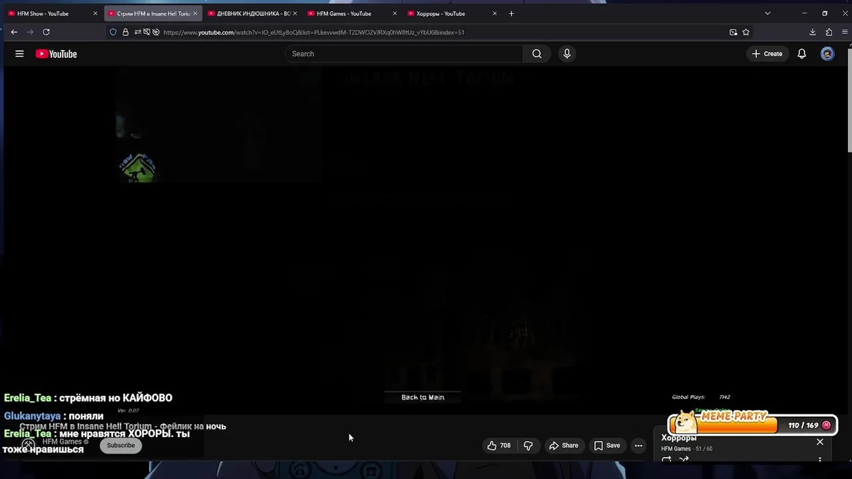Close the Хорроры browser tab

tap(495, 13)
